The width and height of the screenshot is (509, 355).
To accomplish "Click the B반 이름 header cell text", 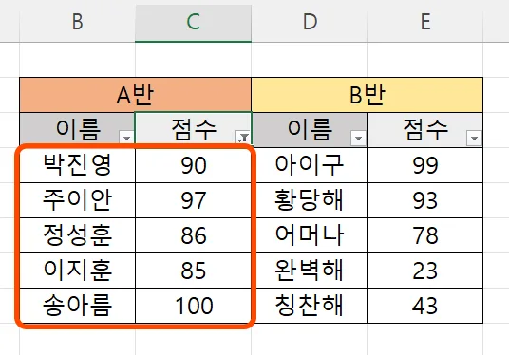I will (x=310, y=129).
